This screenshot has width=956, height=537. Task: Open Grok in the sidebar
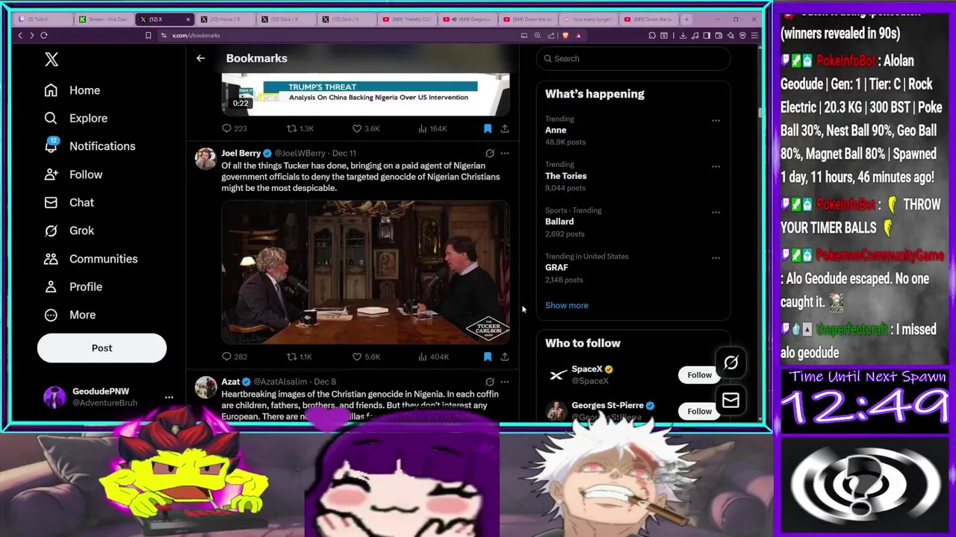pos(69,230)
